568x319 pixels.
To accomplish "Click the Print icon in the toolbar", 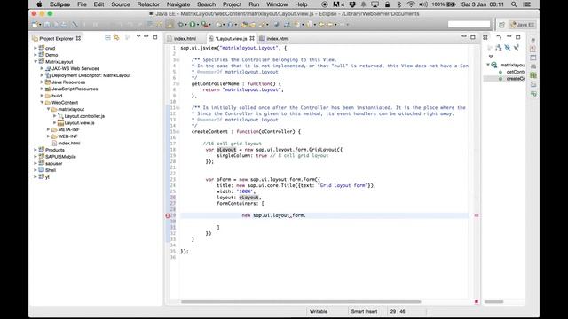I will click(x=64, y=25).
